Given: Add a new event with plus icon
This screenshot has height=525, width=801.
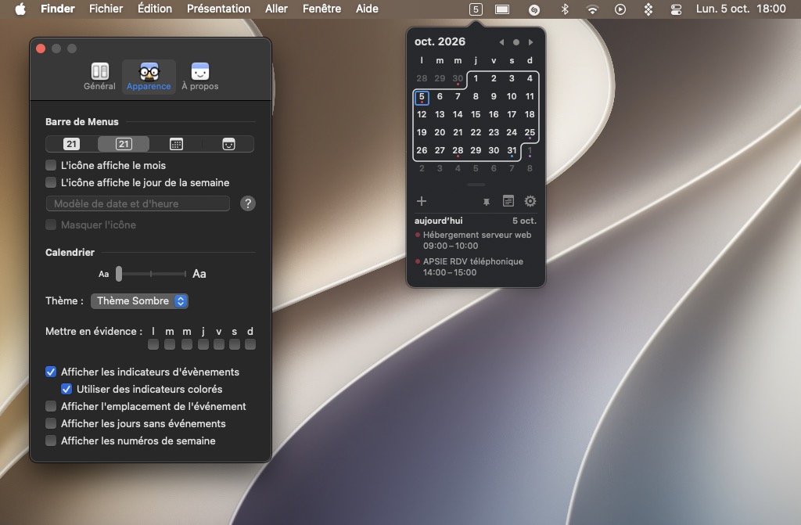Looking at the screenshot, I should pos(422,201).
